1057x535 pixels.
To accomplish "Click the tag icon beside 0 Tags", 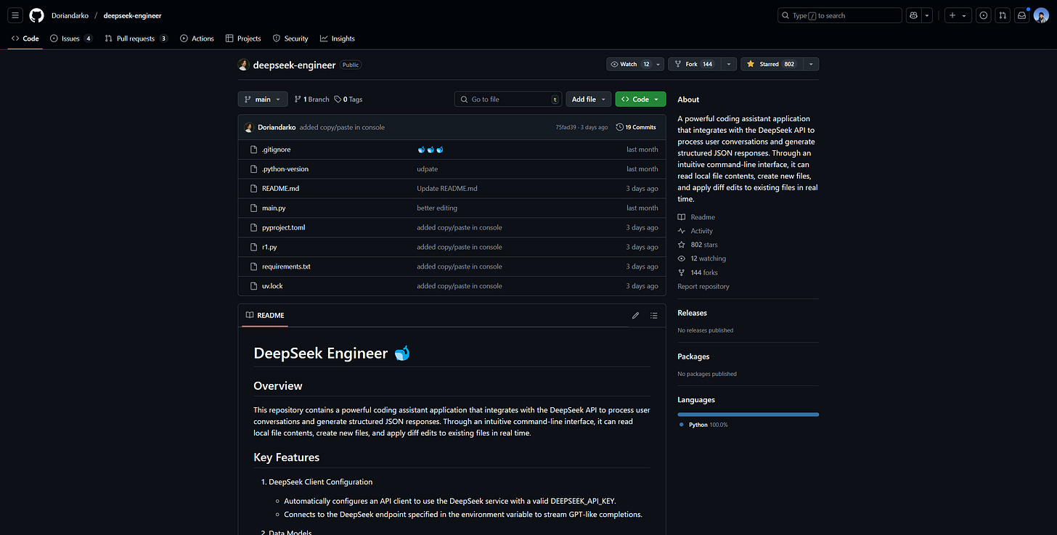I will point(338,99).
